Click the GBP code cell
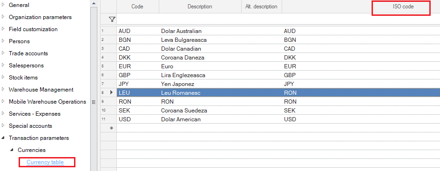Screen dimensions: 440x171 point(138,75)
